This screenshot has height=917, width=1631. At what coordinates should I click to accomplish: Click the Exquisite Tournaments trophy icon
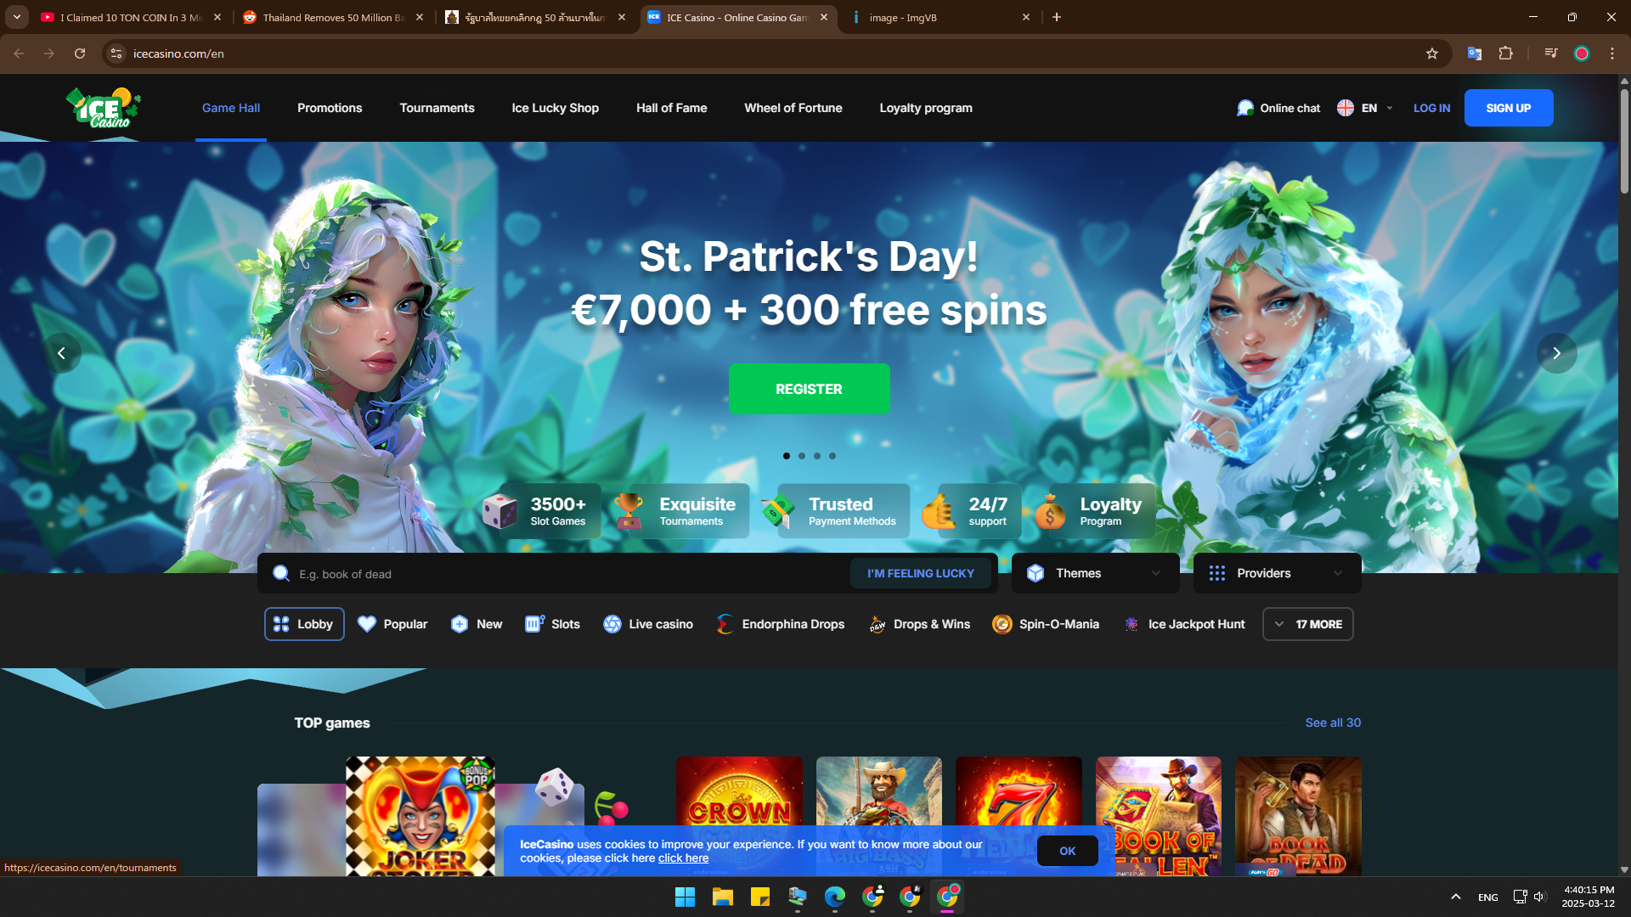click(x=629, y=511)
